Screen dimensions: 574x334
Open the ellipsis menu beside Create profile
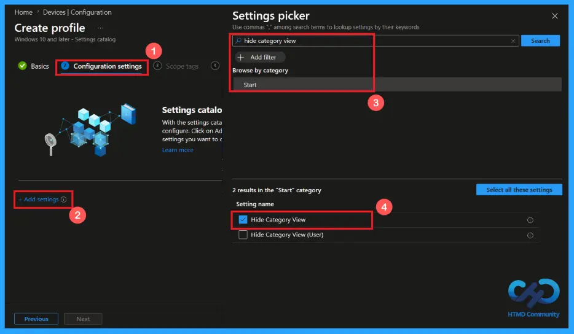coord(100,28)
